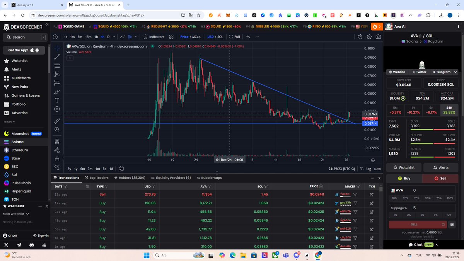Open Microsoft Teams from the taskbar
This screenshot has height=261, width=464.
pos(286,255)
